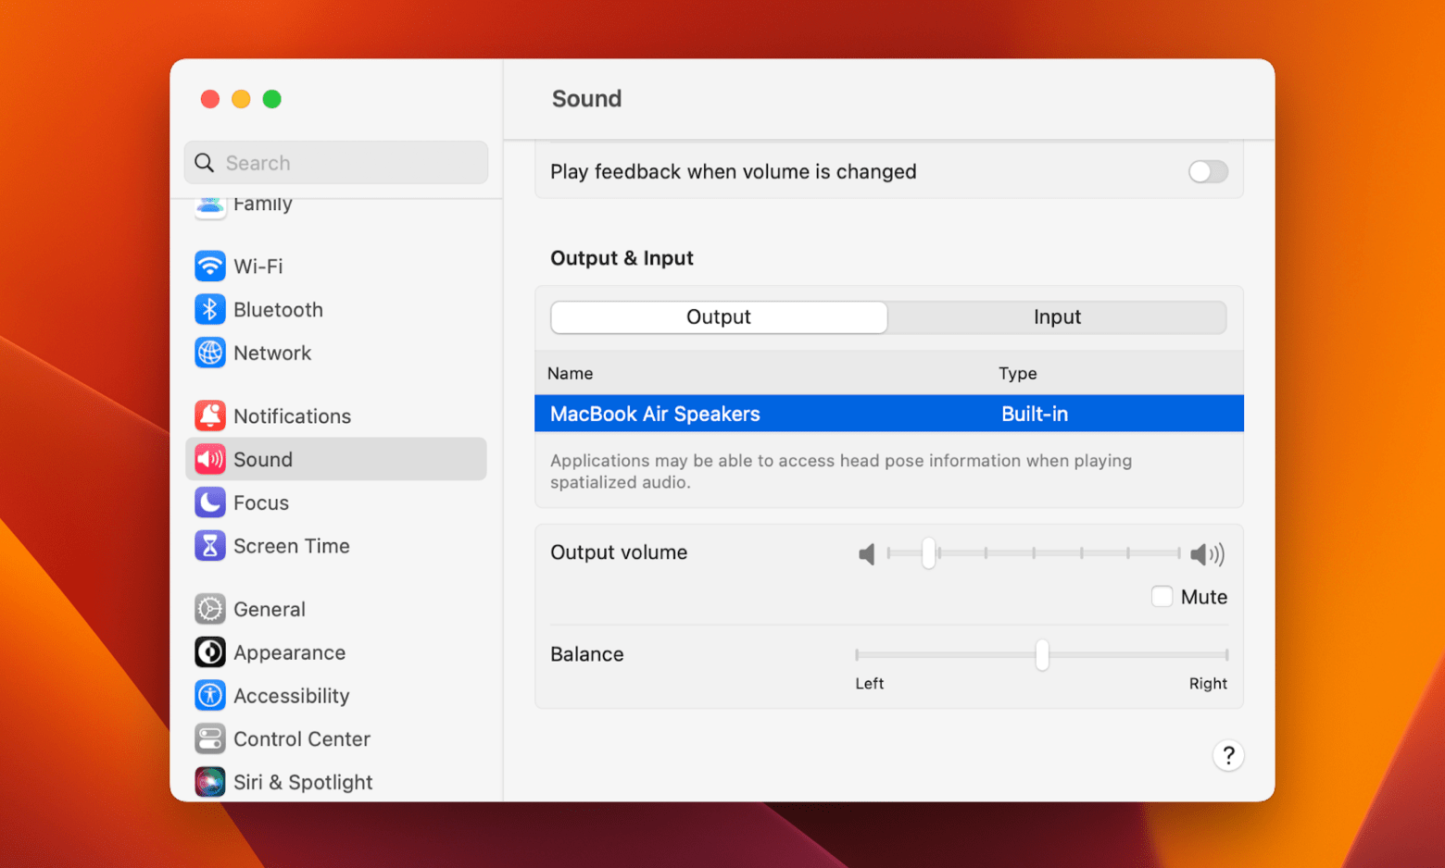Click the help question mark button
The image size is (1445, 868).
click(1228, 755)
